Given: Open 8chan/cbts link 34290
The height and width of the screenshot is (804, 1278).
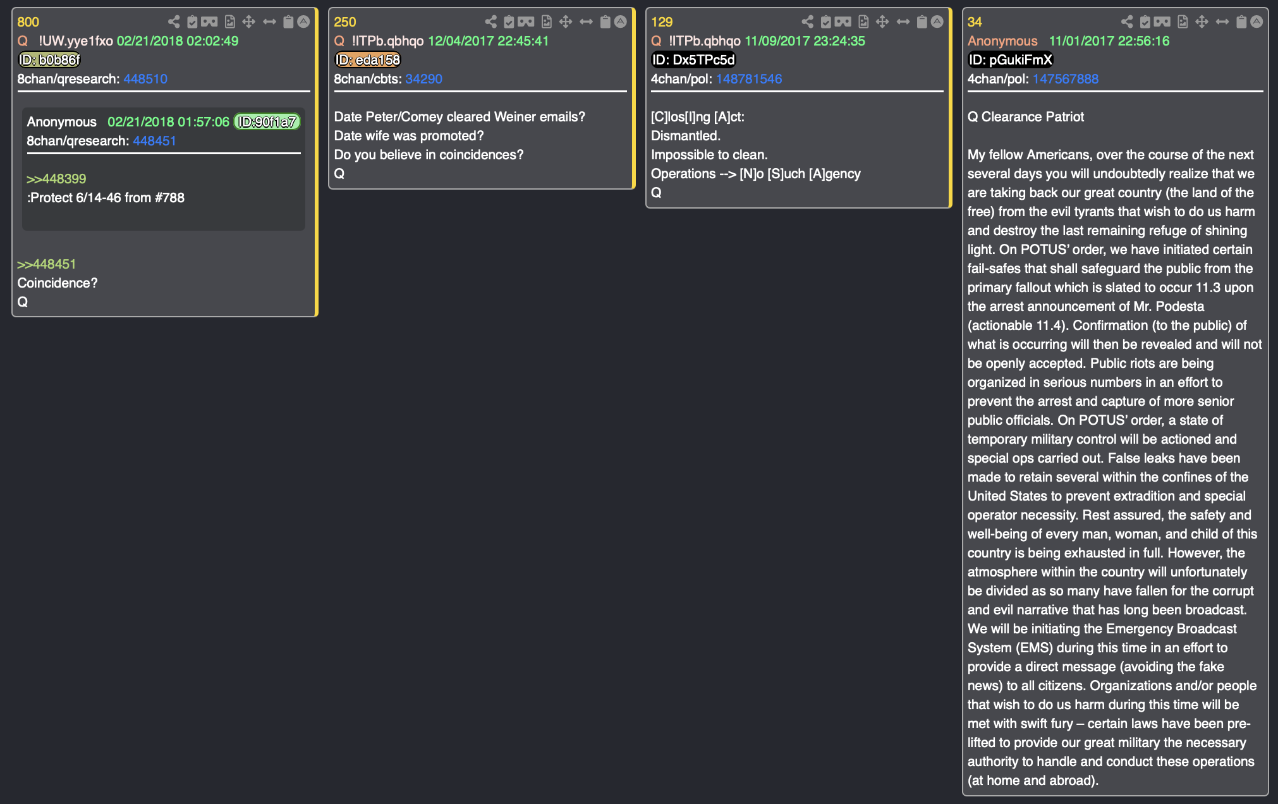Looking at the screenshot, I should [423, 79].
